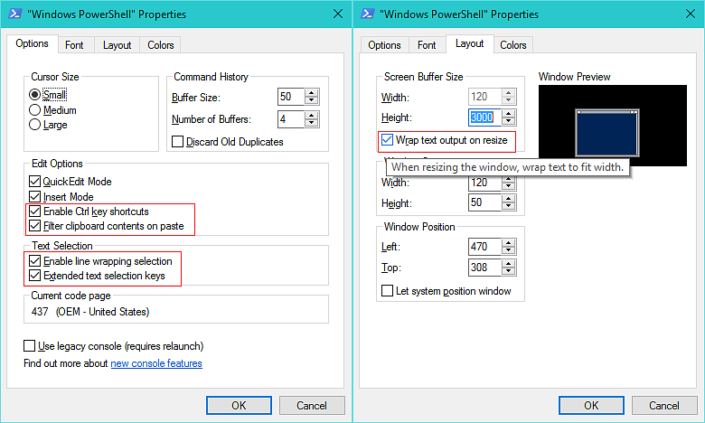Click OK in the Options window
Viewport: 705px width, 423px height.
point(240,406)
